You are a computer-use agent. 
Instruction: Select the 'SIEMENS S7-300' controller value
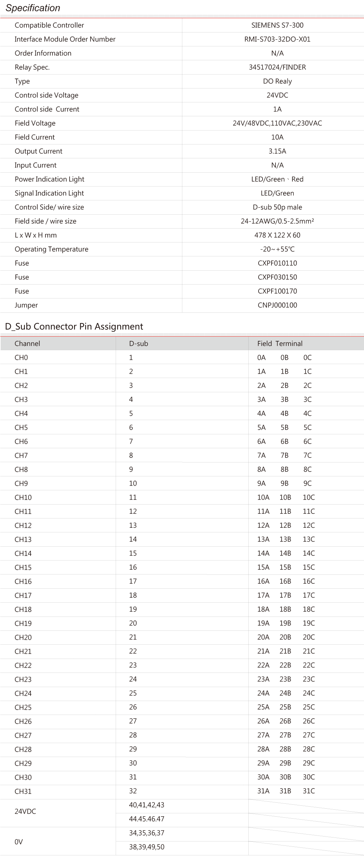[x=277, y=25]
